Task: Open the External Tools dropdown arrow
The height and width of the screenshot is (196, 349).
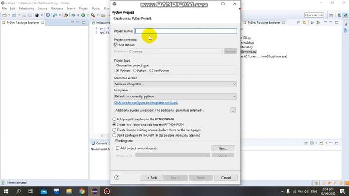Action: click(98, 15)
